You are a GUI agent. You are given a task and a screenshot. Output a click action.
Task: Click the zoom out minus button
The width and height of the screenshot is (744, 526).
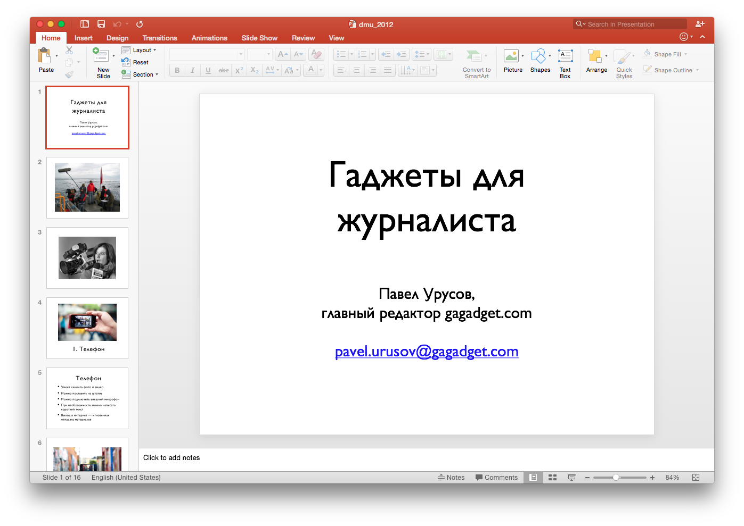[x=587, y=478]
